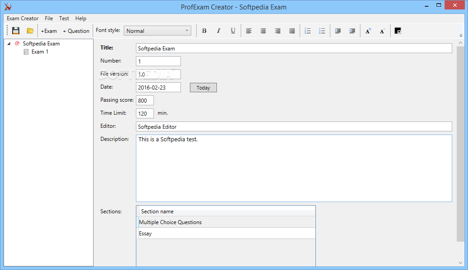The width and height of the screenshot is (468, 270).
Task: Increase font size with A+ icon
Action: [x=368, y=31]
